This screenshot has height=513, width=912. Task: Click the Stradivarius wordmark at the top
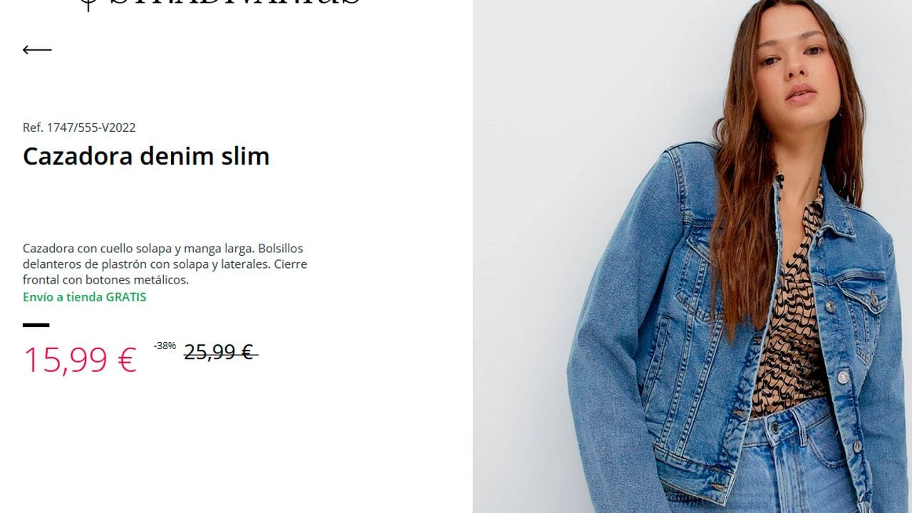(x=235, y=3)
